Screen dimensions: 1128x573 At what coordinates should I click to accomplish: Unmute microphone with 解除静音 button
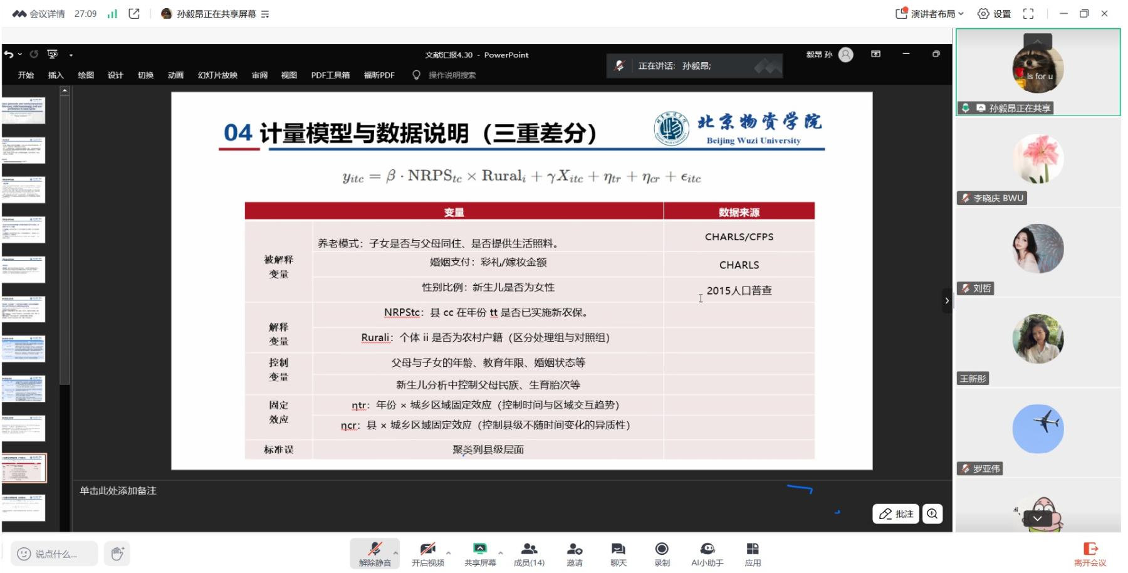point(374,553)
